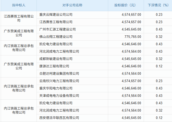
Task: Click the 佛山云翔工程建设公司 row
Action: pos(56,37)
